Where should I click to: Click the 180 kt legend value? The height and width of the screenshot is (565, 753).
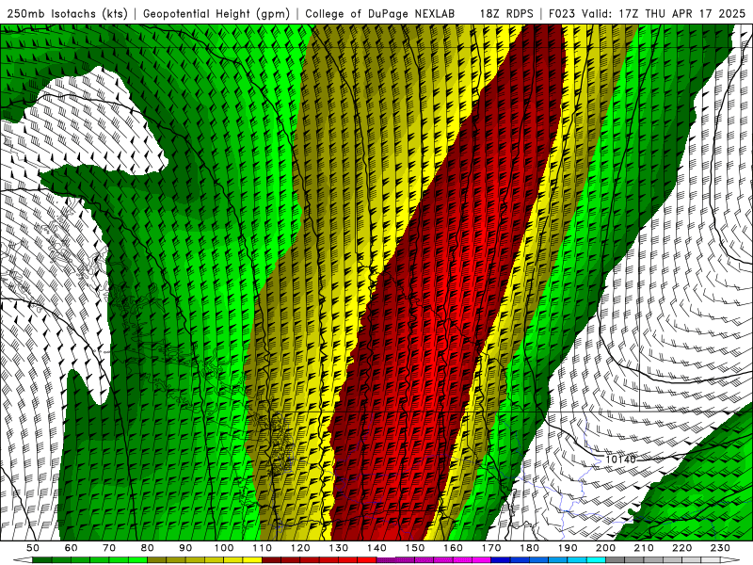point(530,548)
